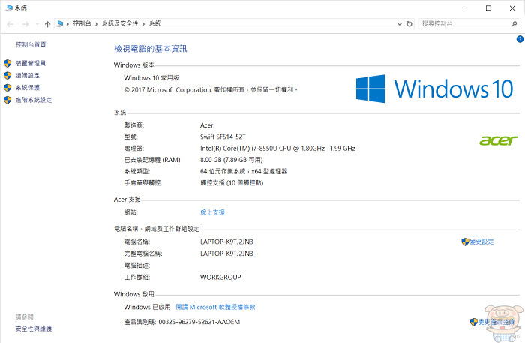
Task: Open 裝置管理員 from the sidebar
Action: pyautogui.click(x=31, y=63)
